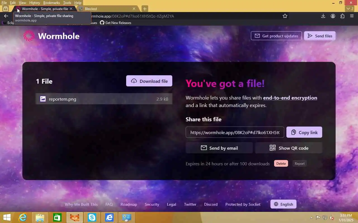Click the paper plane icon in Send files
The height and width of the screenshot is (223, 358).
coord(310,36)
